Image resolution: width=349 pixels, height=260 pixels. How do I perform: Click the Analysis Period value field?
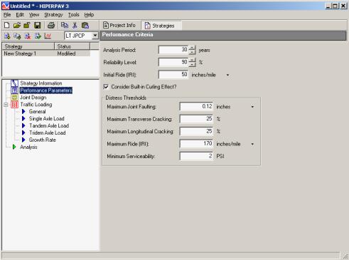(x=173, y=50)
